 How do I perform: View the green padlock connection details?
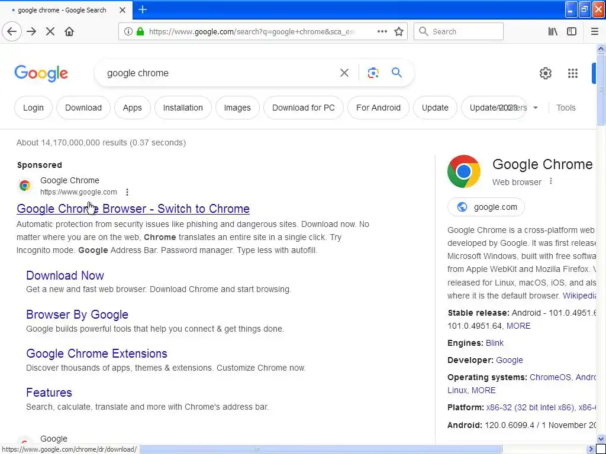click(x=140, y=31)
